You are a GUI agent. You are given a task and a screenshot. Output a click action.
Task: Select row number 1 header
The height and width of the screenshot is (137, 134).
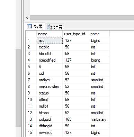pos(31,40)
